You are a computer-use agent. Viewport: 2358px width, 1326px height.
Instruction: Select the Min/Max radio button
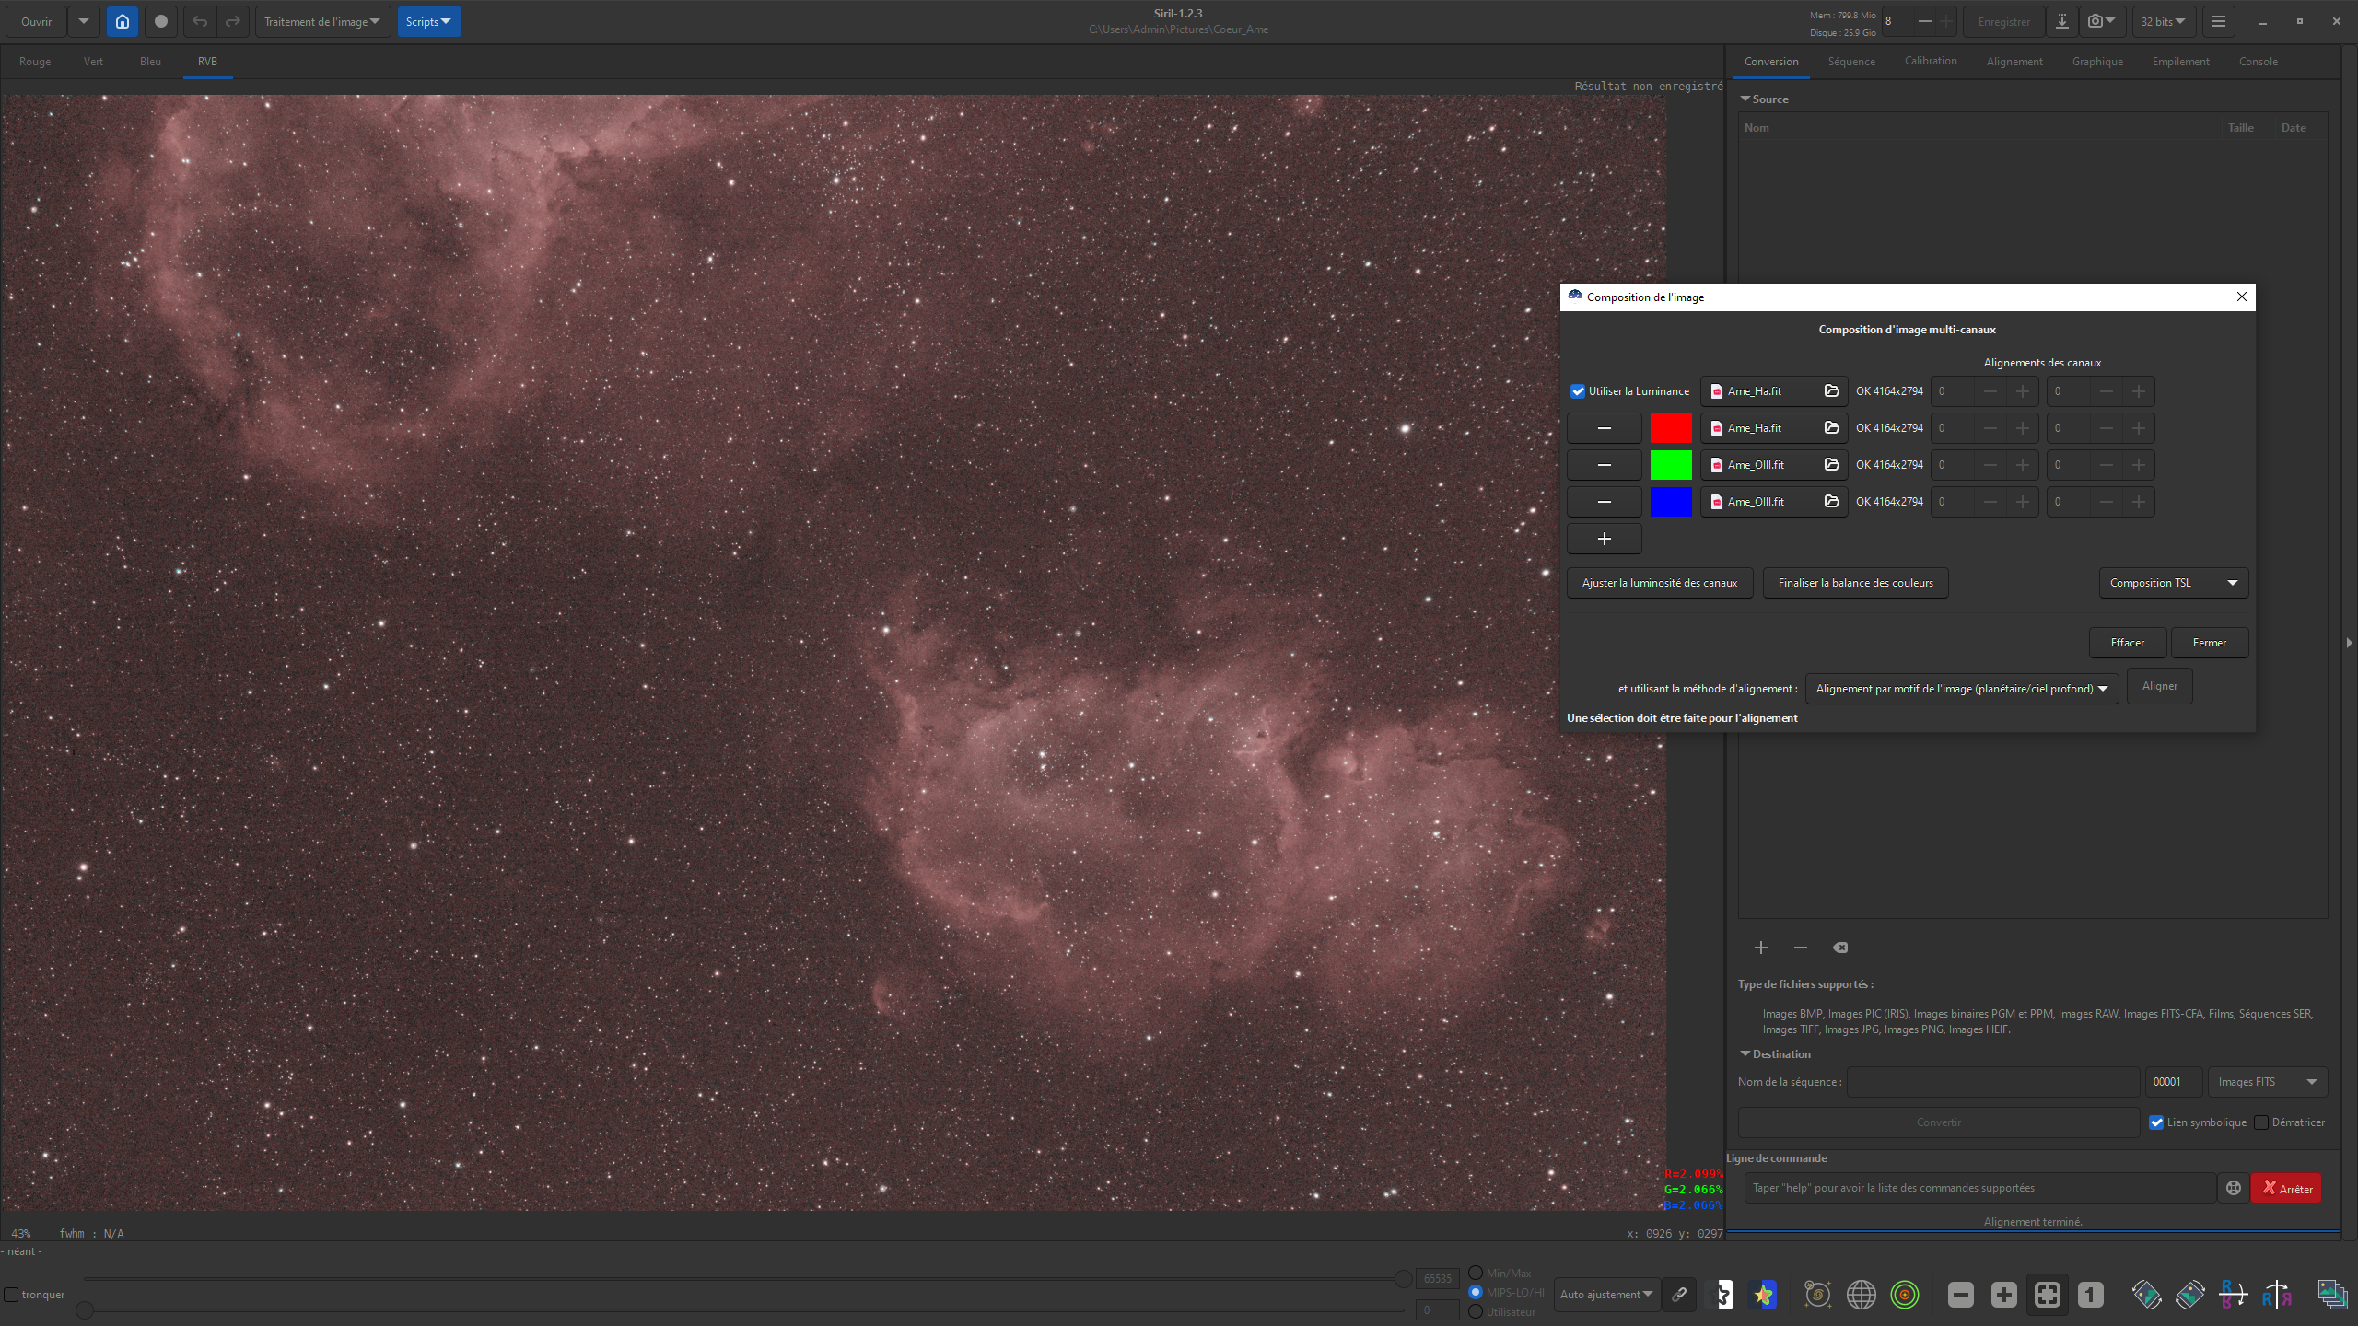point(1476,1273)
